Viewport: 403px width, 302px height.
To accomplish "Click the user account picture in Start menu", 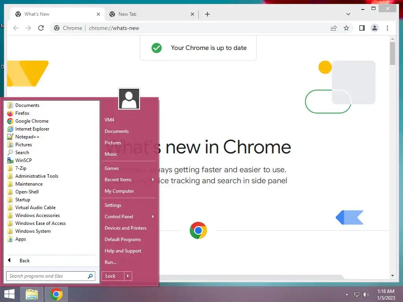I will point(129,99).
